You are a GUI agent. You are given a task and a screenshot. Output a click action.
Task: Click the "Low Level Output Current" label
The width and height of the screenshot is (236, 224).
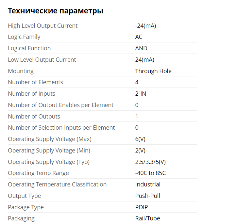coord(42,60)
